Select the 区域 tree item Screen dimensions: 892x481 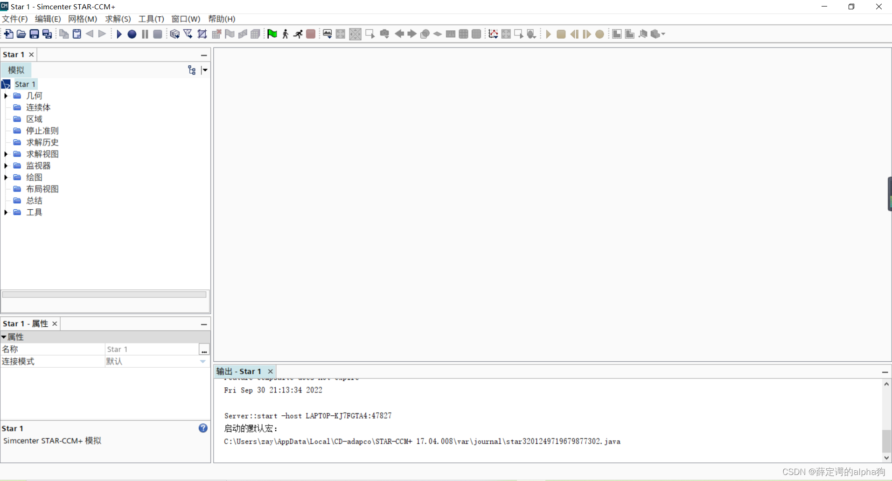pos(34,119)
